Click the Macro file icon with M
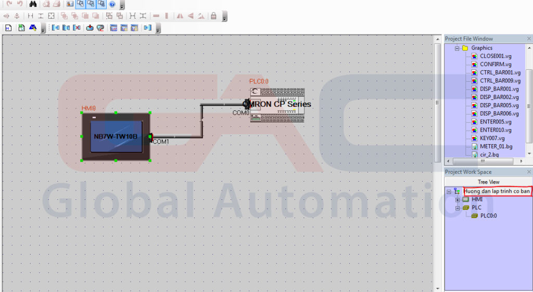The height and width of the screenshot is (292, 533). 8,28
